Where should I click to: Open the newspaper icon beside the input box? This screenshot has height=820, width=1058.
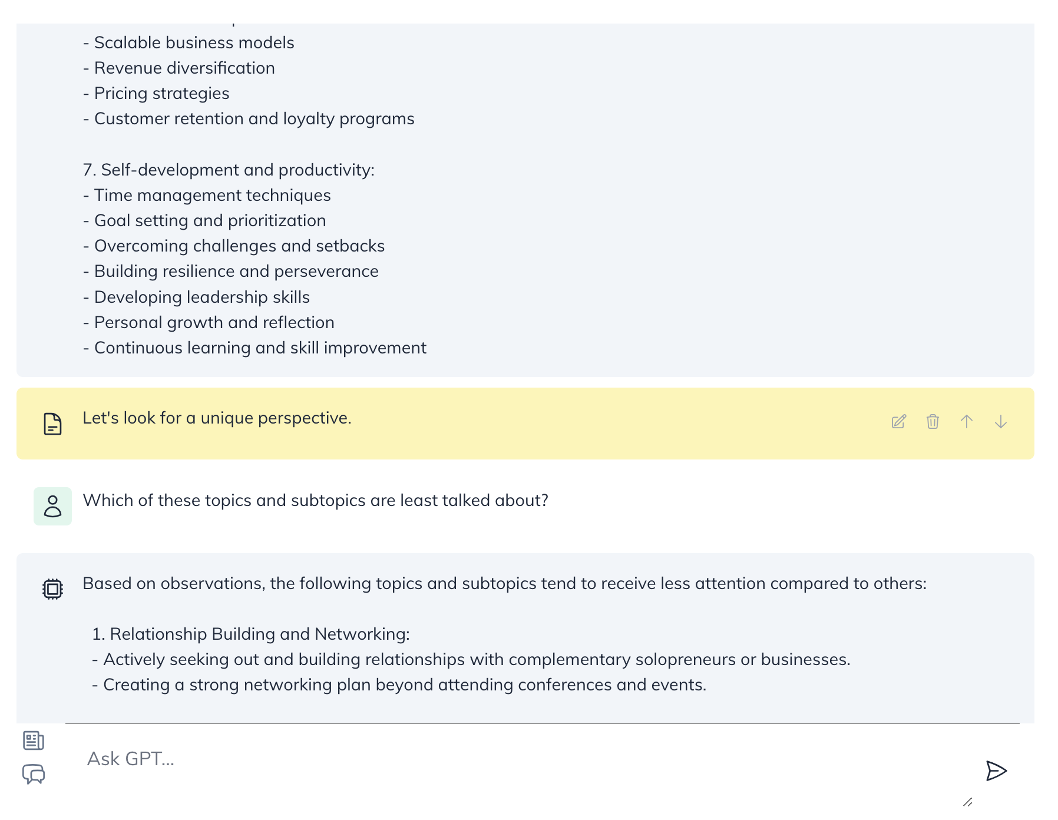coord(34,740)
